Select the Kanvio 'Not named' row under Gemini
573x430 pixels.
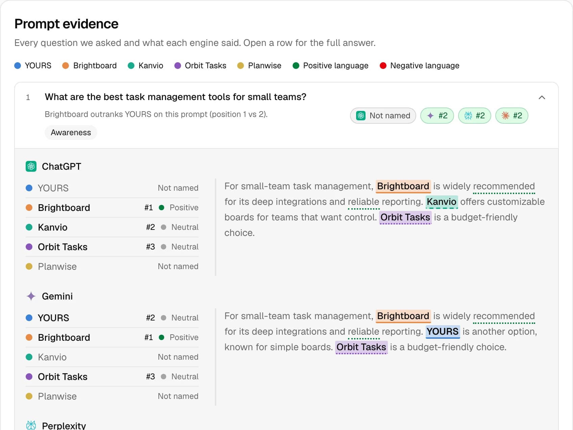pyautogui.click(x=112, y=357)
